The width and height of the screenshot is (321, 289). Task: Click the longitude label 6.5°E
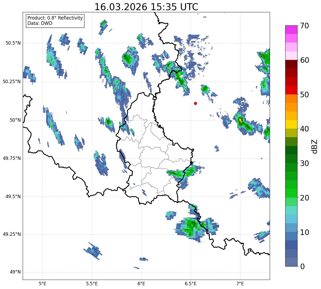tap(191, 283)
